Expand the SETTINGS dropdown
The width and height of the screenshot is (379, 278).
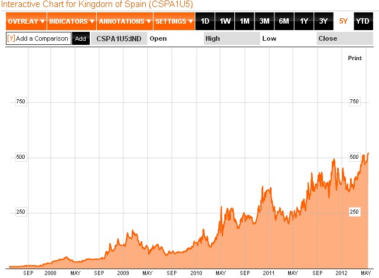[174, 21]
